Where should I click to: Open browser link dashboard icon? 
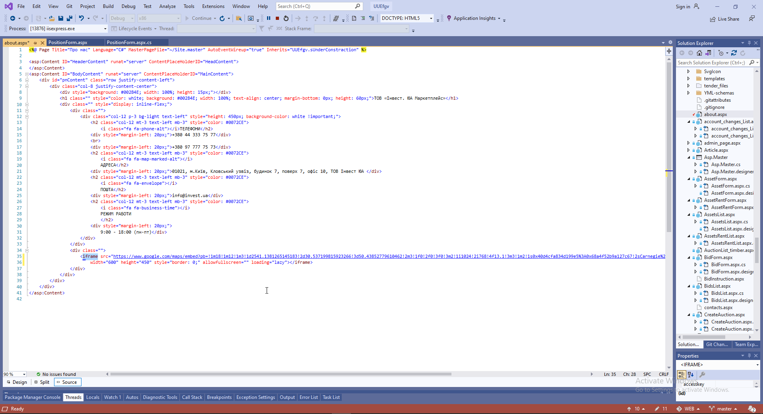click(x=251, y=18)
